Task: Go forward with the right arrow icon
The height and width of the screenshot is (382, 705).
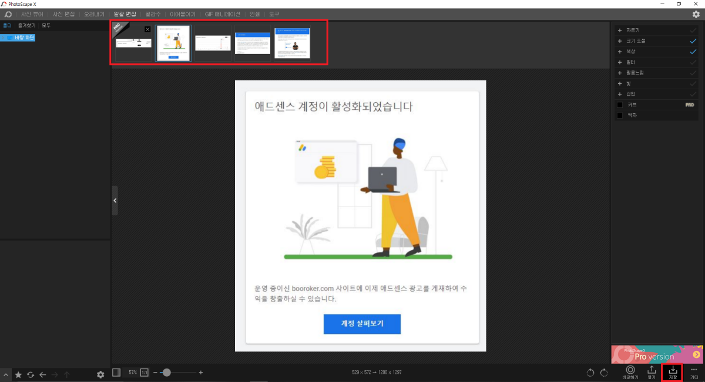Action: [55, 374]
